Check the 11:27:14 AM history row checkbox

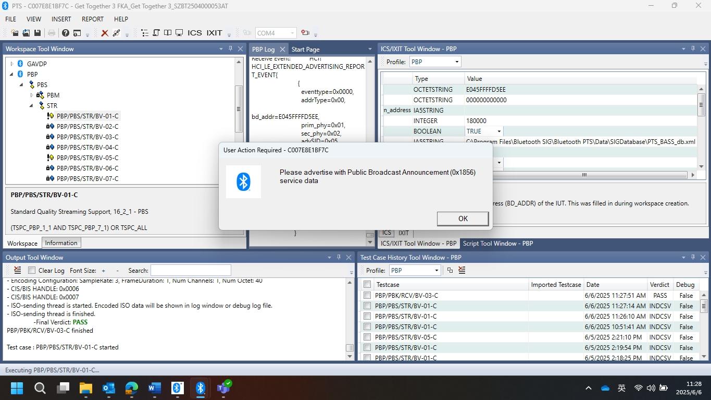pyautogui.click(x=367, y=306)
